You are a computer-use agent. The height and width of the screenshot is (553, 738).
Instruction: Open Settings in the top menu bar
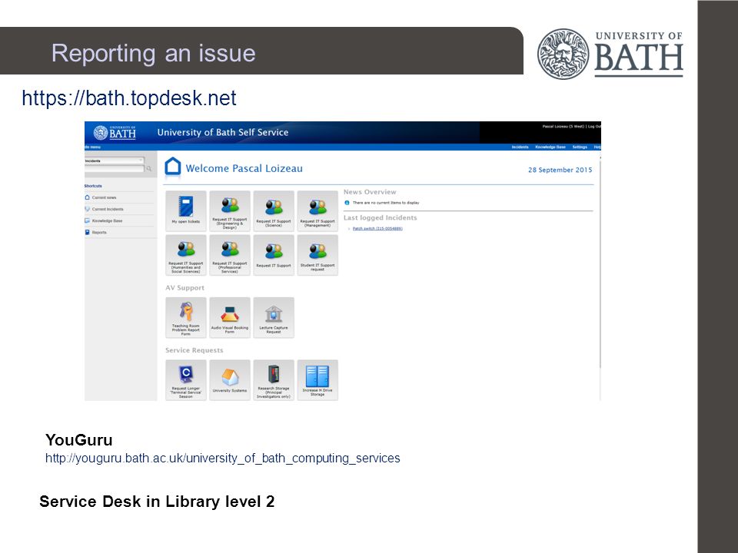pos(580,147)
